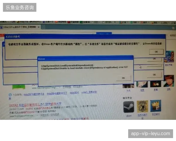176x141 pixels.
Task: Click the error 127 message line in the Error dialog
Action: pos(84,68)
